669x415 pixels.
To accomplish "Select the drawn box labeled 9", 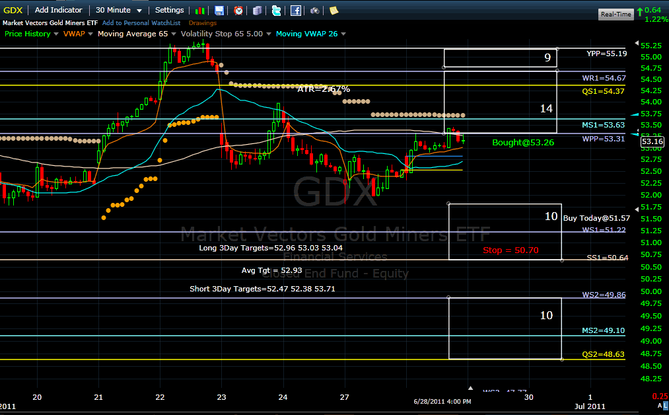I will click(500, 58).
